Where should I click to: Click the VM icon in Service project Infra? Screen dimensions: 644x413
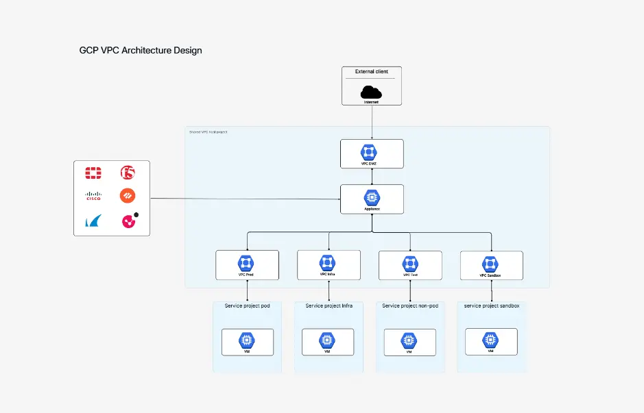pos(328,340)
